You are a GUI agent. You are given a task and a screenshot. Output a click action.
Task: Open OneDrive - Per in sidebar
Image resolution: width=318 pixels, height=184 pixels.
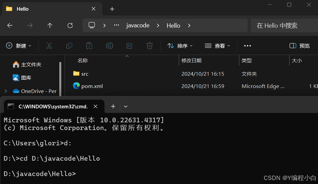[34, 91]
